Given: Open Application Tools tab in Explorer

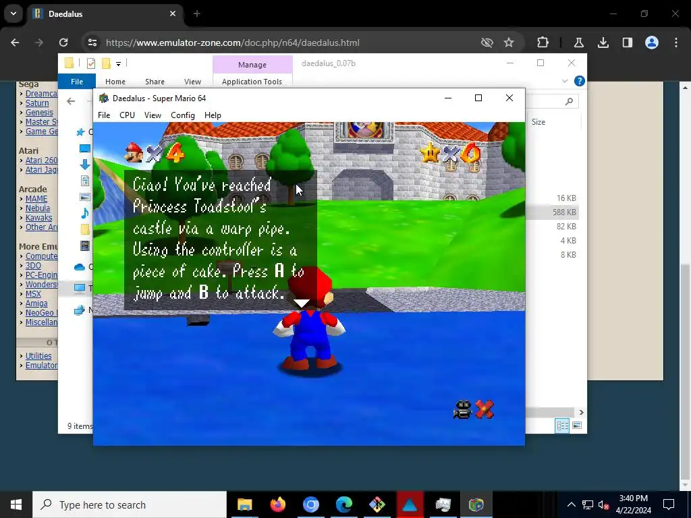Looking at the screenshot, I should coord(252,82).
